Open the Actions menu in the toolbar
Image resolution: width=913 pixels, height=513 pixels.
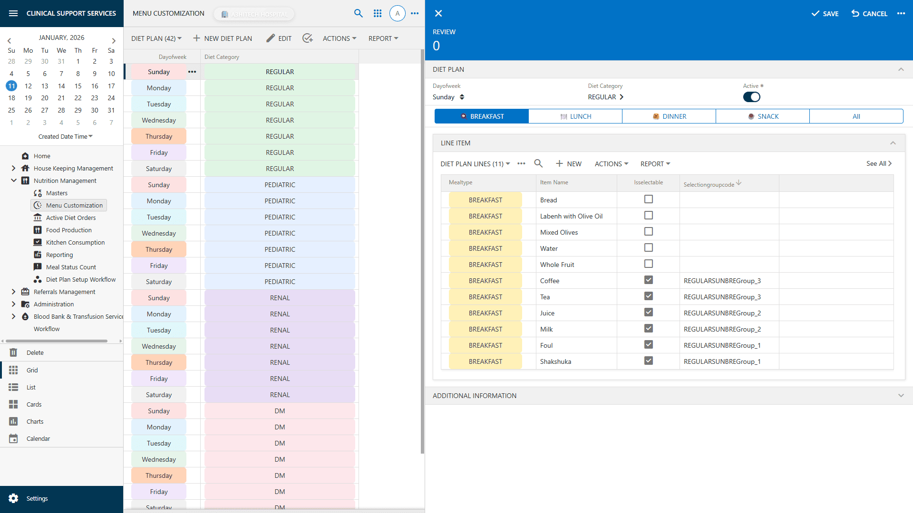point(339,38)
